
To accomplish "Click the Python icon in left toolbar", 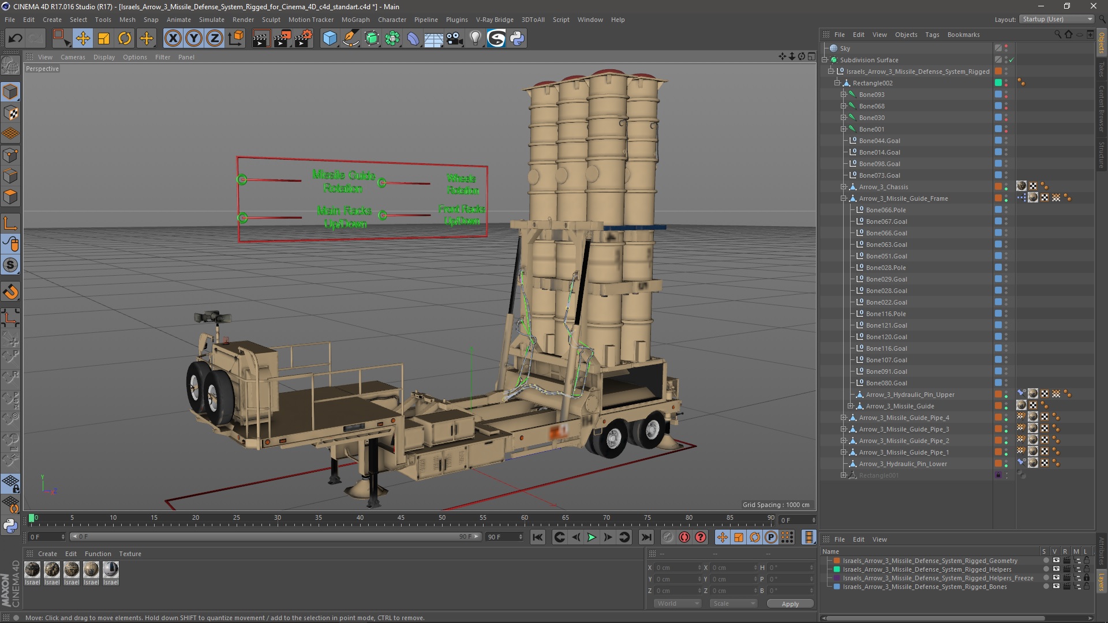I will coord(10,526).
